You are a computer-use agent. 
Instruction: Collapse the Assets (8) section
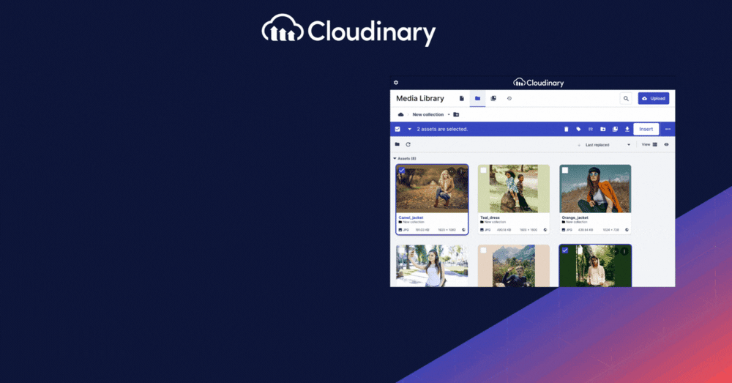(395, 158)
